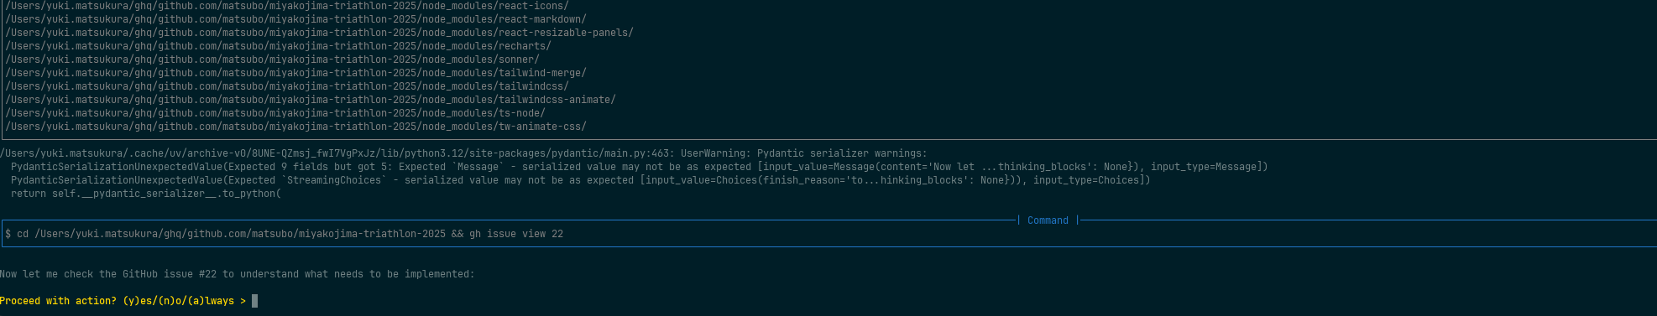Select the node_modules/ts-node/ path line
Viewport: 1657px width, 316px height.
click(x=275, y=113)
